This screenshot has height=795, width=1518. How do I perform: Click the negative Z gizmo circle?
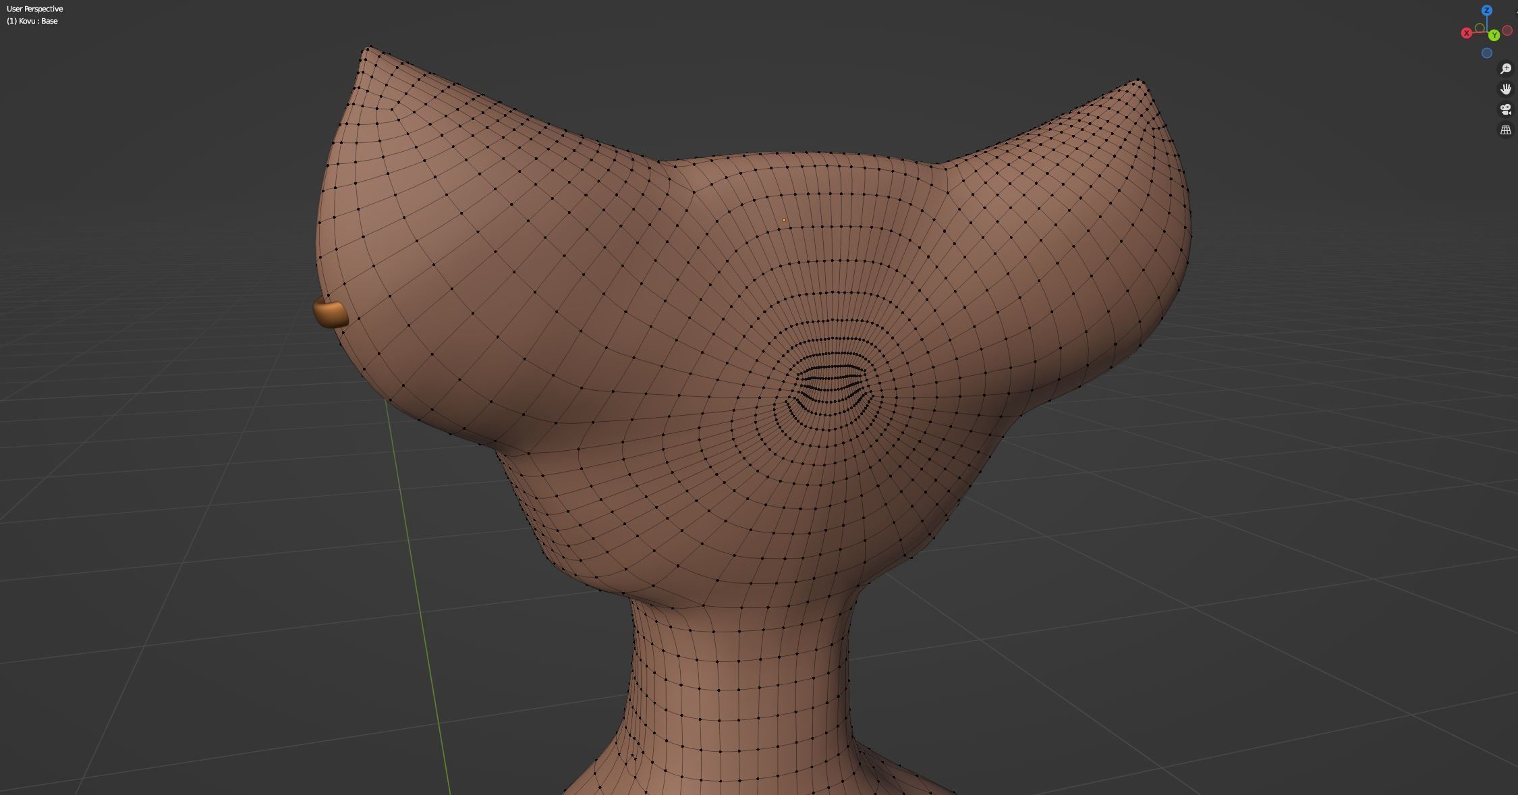[1487, 53]
